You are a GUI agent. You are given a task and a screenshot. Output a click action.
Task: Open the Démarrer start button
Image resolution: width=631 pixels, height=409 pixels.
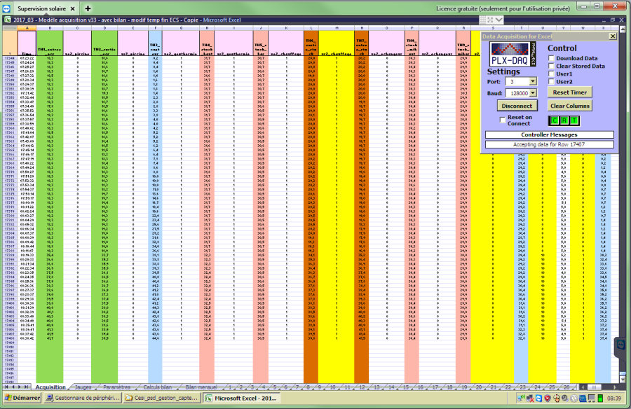coord(22,398)
